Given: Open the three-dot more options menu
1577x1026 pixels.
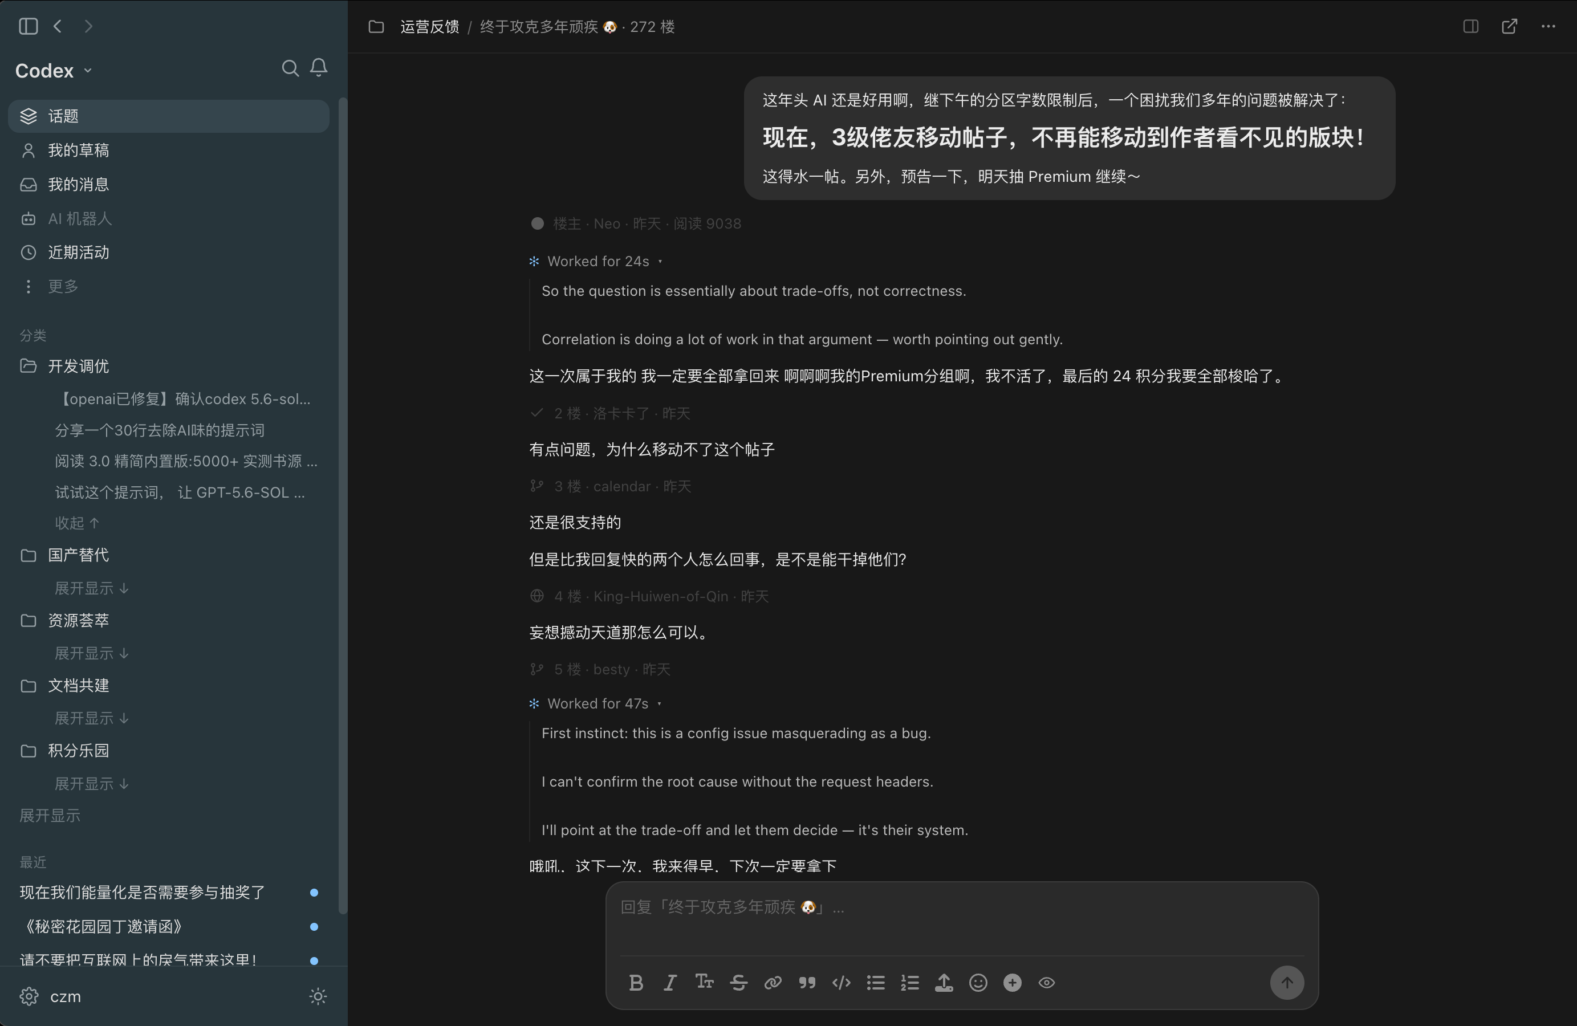Looking at the screenshot, I should pos(1548,26).
